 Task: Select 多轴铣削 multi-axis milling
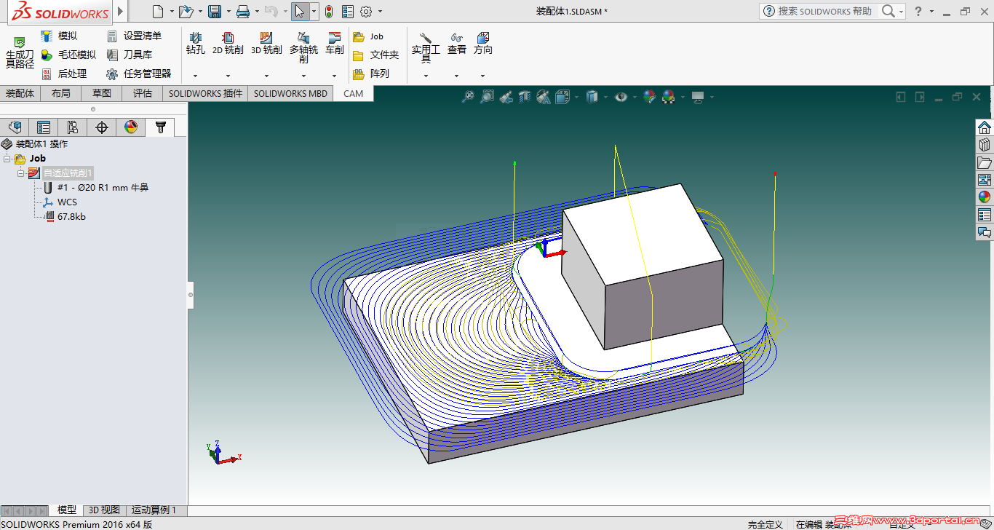[x=303, y=47]
